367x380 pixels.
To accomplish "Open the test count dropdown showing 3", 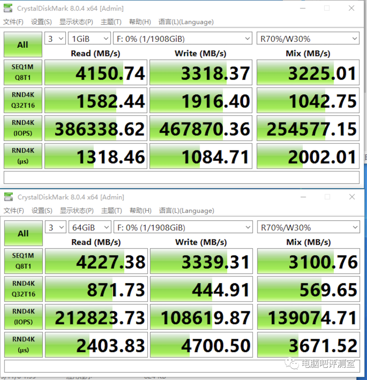I will point(55,38).
